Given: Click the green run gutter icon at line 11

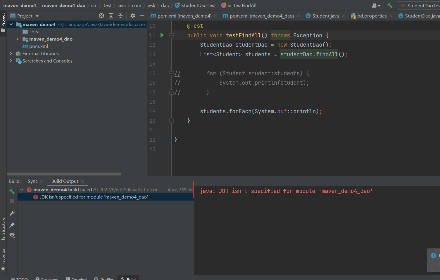Looking at the screenshot, I should click(x=162, y=35).
